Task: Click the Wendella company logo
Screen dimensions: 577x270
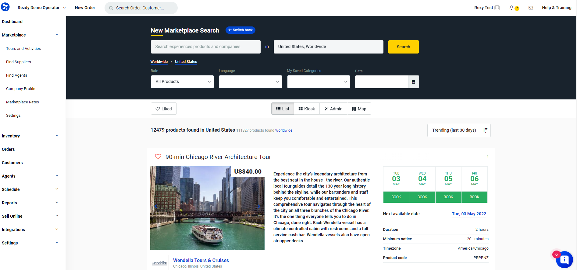Action: (x=159, y=263)
